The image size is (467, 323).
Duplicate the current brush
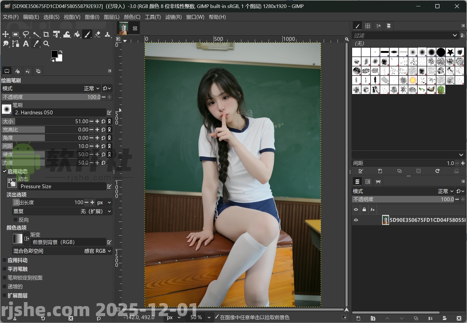[x=399, y=171]
